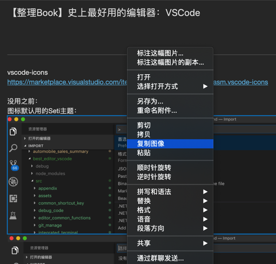Open 格式 submenu

tap(170, 210)
